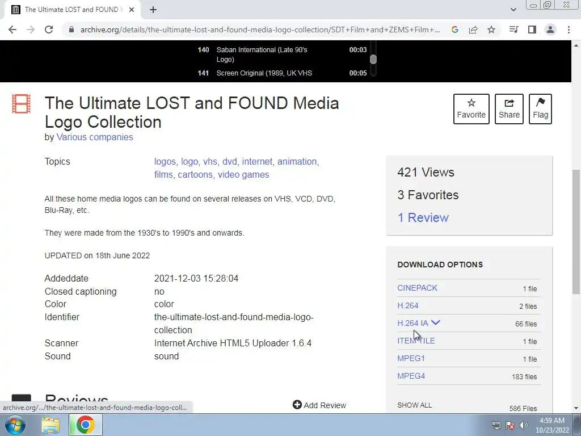Open the Share button on the item

point(509,109)
